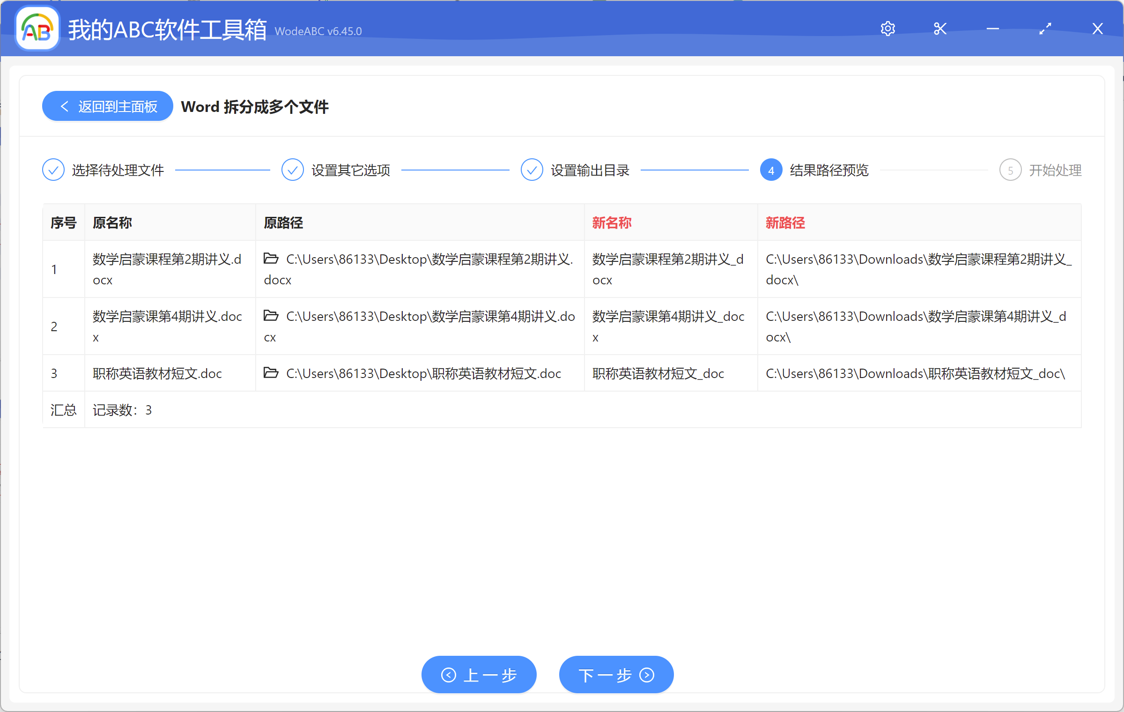Open the settings gear in the title bar

888,29
